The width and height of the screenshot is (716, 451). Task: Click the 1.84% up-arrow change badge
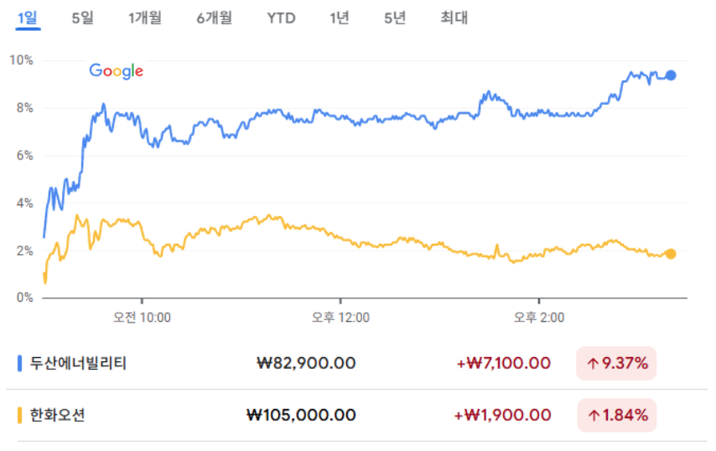pyautogui.click(x=616, y=415)
